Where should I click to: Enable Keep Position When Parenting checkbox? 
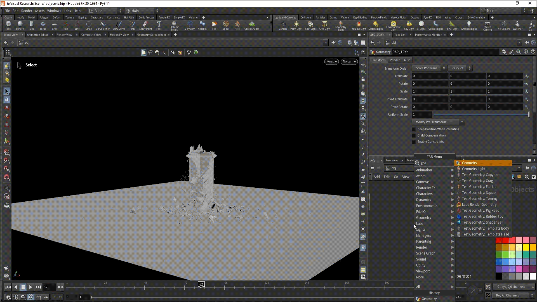(414, 129)
